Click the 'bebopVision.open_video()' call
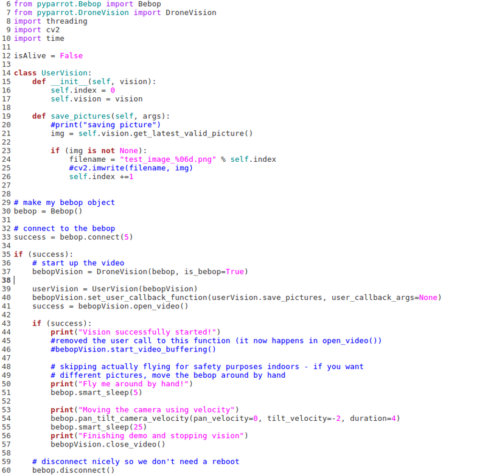 coord(133,306)
